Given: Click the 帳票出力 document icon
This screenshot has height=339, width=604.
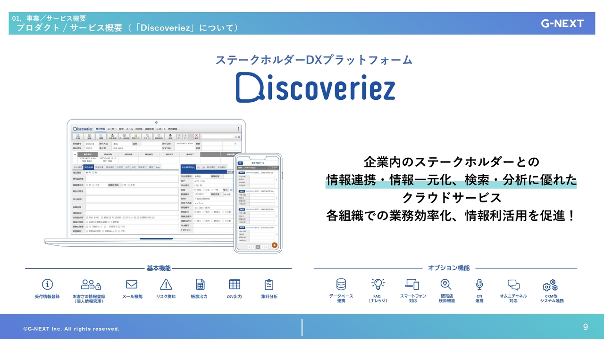Looking at the screenshot, I should click(201, 284).
